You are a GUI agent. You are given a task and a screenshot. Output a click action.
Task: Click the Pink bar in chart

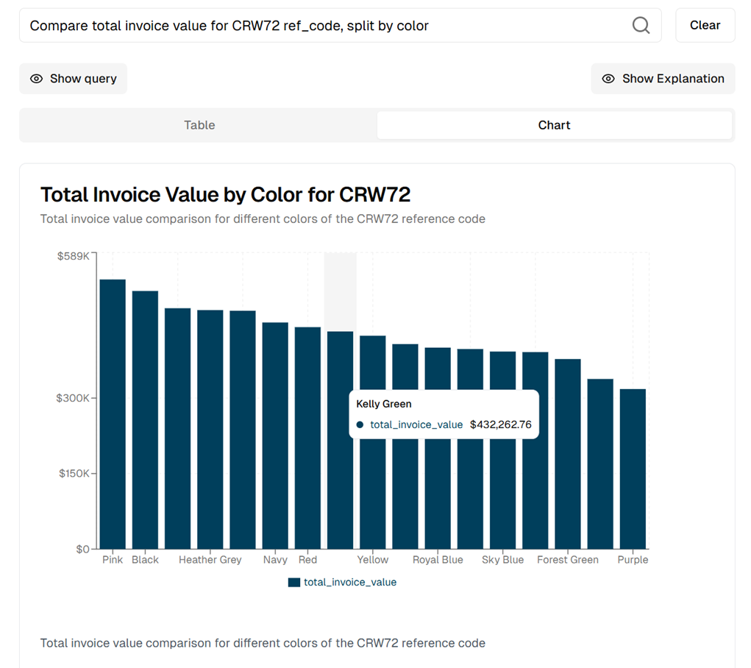(x=113, y=414)
